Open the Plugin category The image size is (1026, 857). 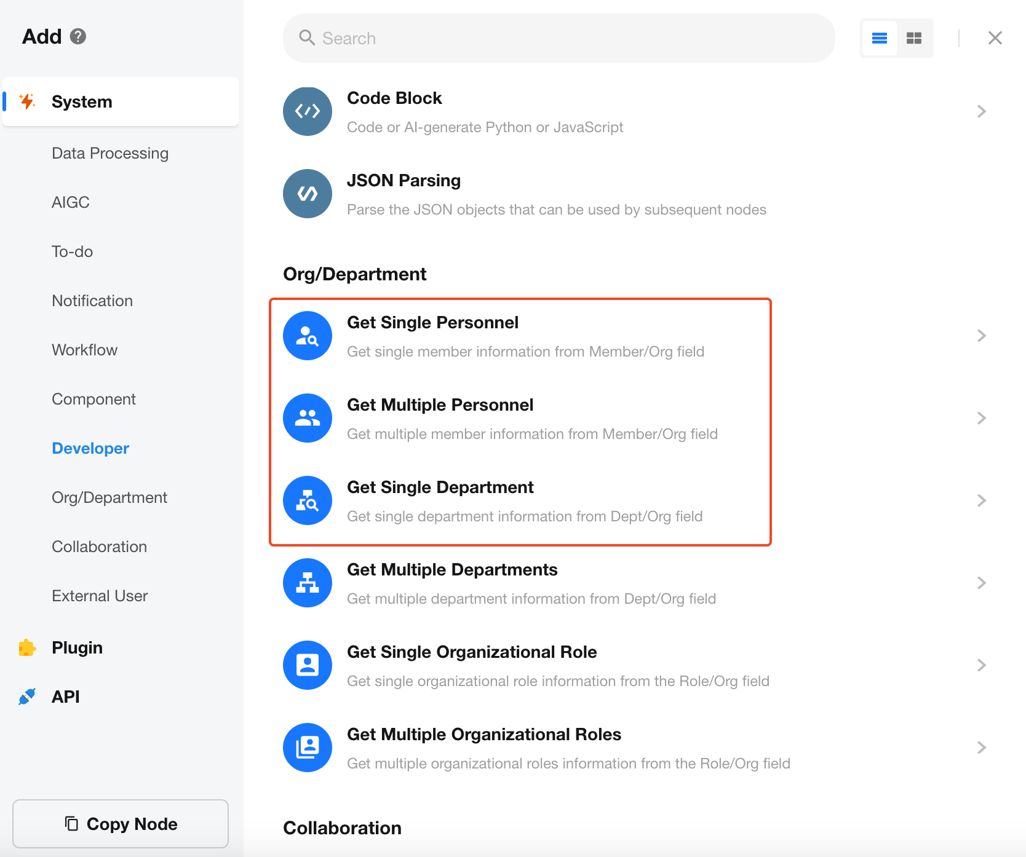pyautogui.click(x=77, y=647)
